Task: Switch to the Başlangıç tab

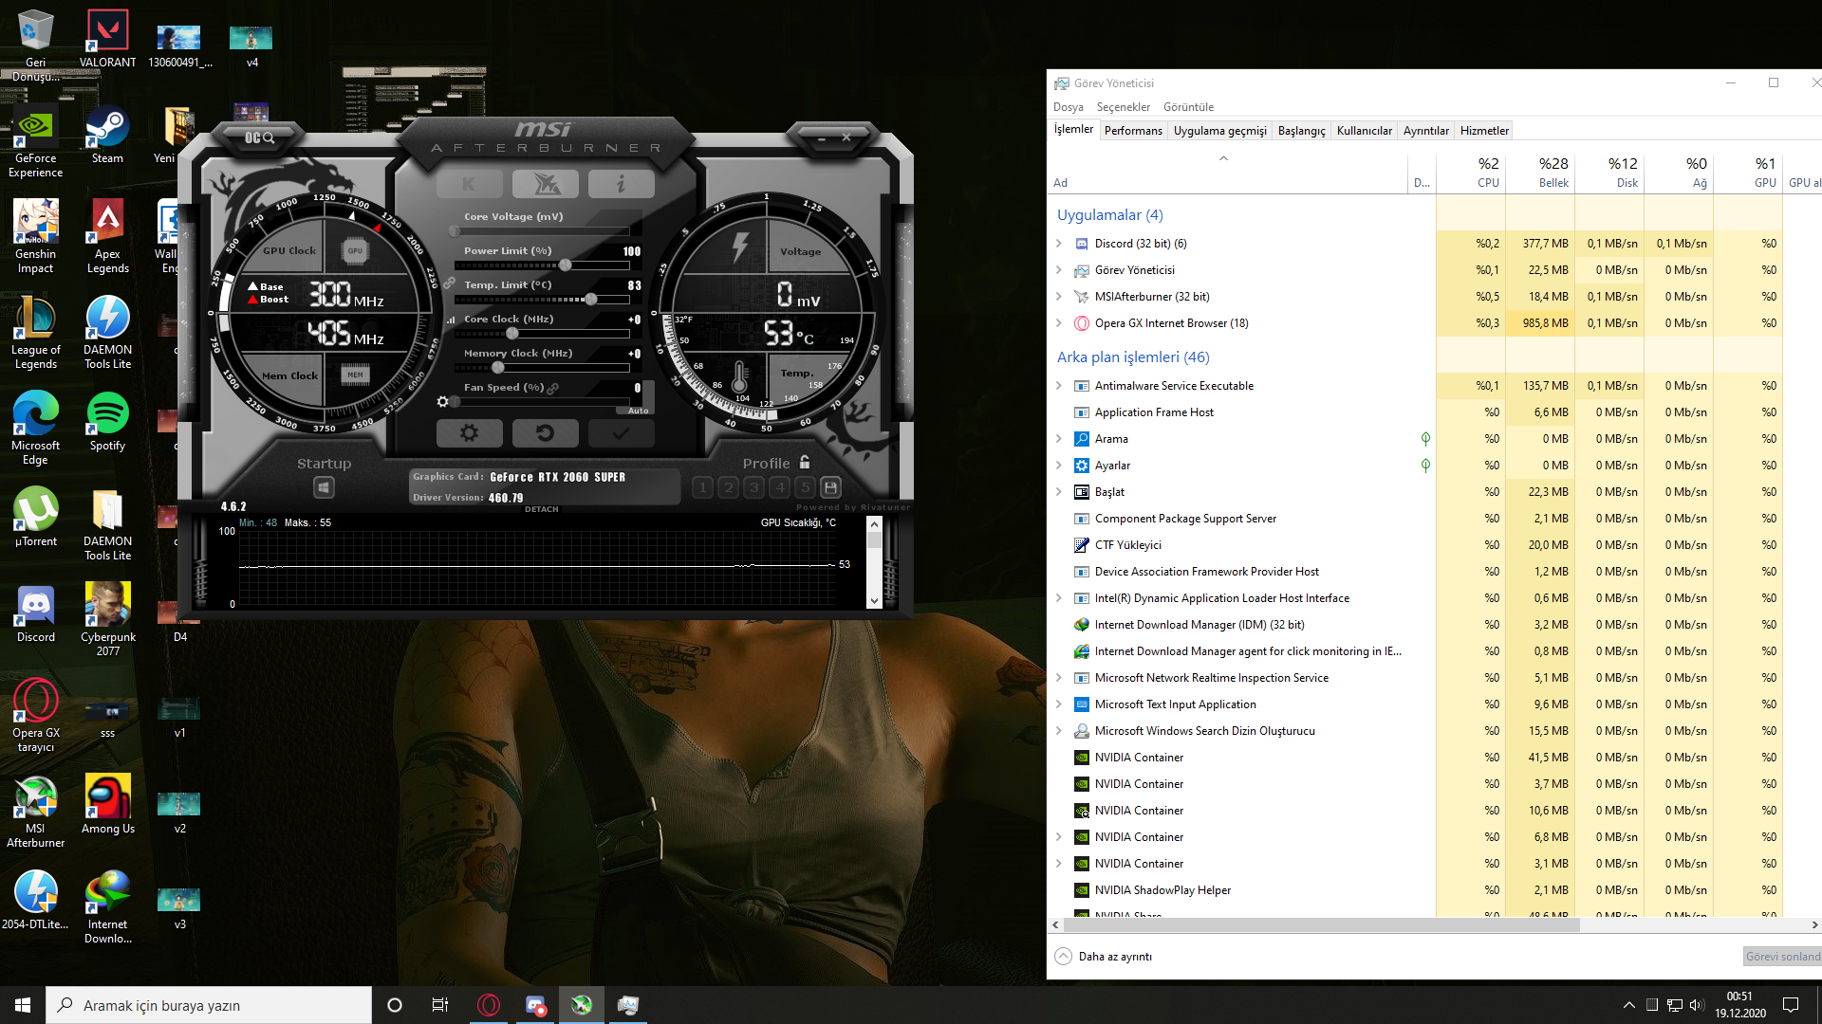Action: coord(1301,131)
